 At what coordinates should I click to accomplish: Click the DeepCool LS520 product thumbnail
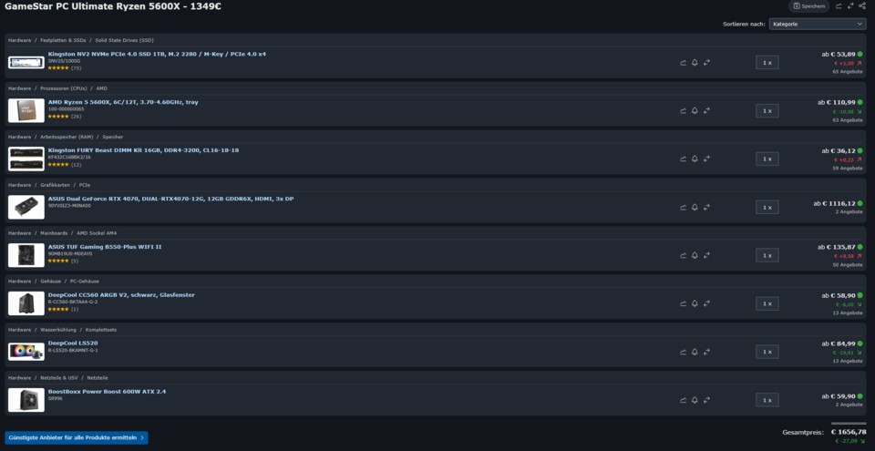26,352
